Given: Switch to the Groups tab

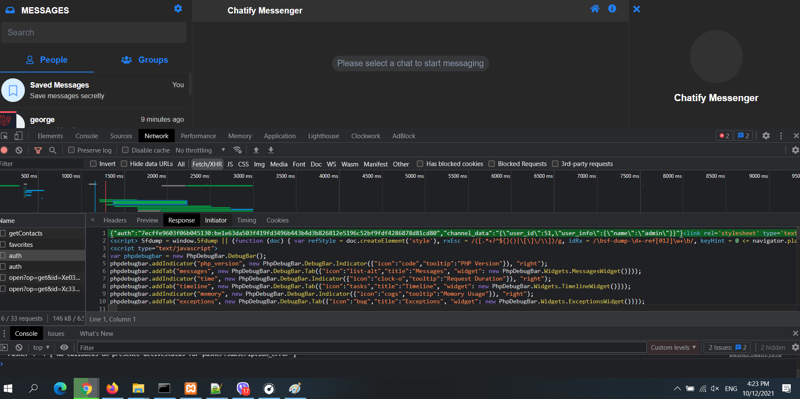Looking at the screenshot, I should coord(145,60).
